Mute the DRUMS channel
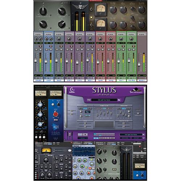The width and height of the screenshot is (181, 181). pyautogui.click(x=41, y=50)
